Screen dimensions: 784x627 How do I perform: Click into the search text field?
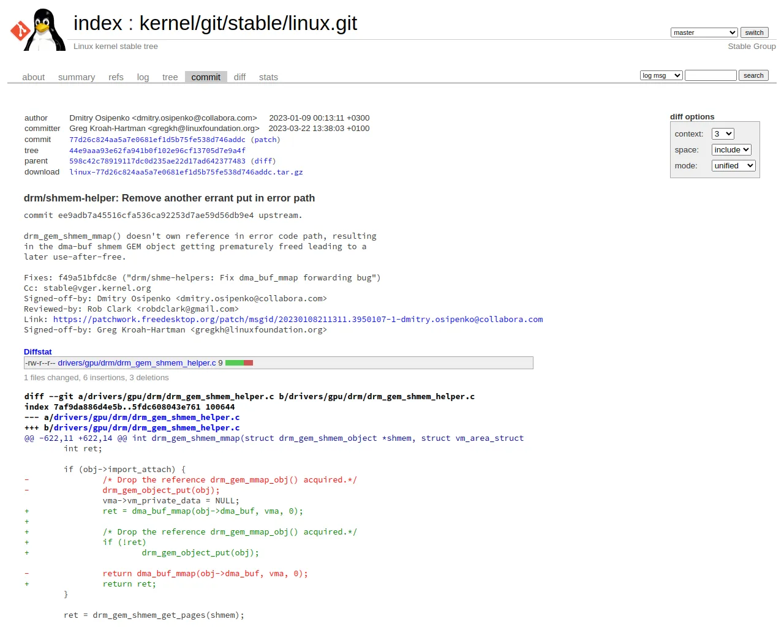710,75
